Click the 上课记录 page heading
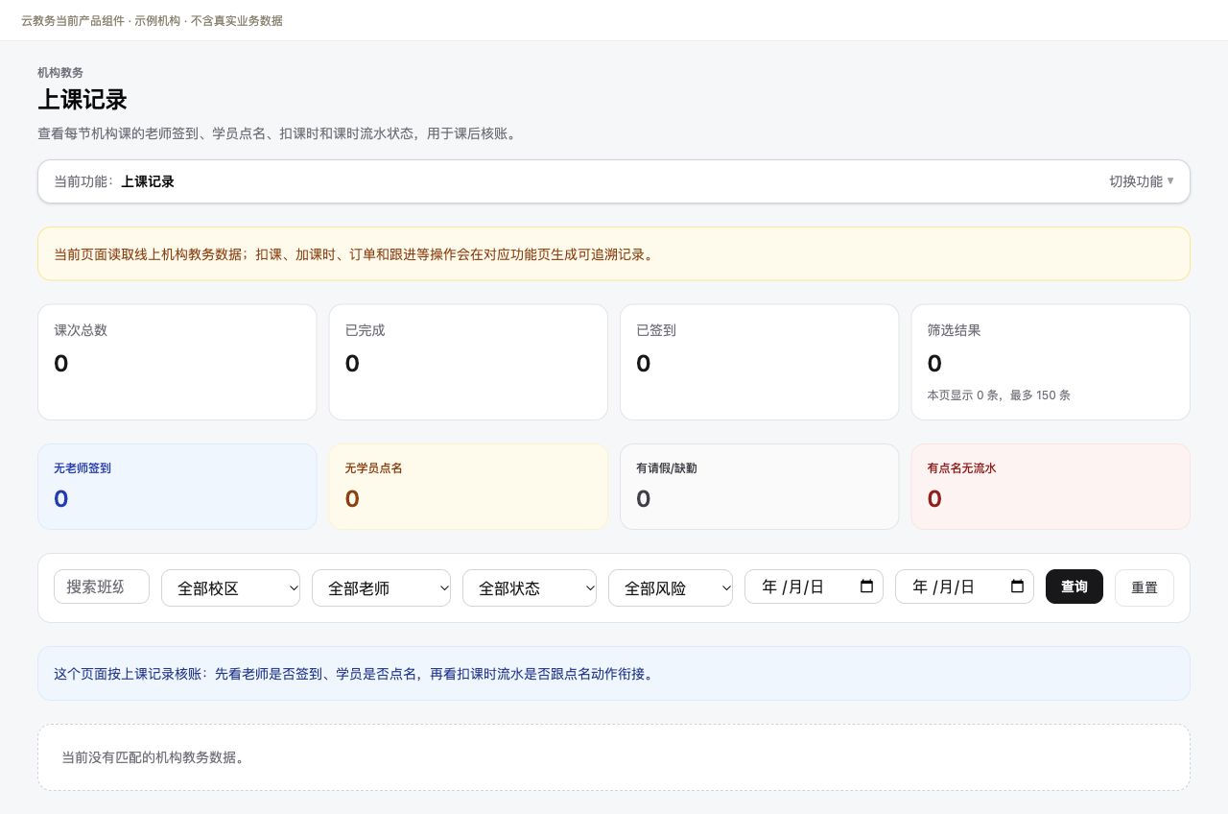This screenshot has height=814, width=1228. (83, 100)
